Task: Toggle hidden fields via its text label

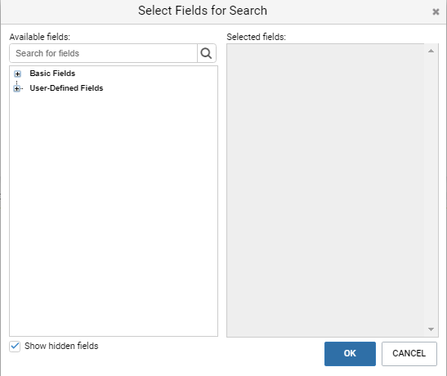Action: pyautogui.click(x=61, y=346)
